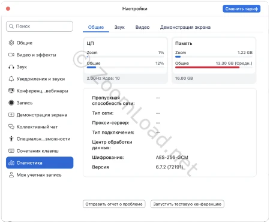Click the person icon for Моя учетная запись
270x223 pixels.
coord(11,174)
